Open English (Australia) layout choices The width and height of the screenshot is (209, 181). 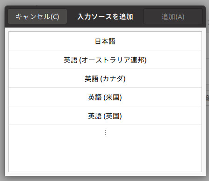click(105, 60)
